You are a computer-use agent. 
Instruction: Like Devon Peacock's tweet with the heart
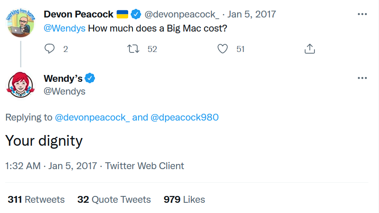tap(223, 49)
